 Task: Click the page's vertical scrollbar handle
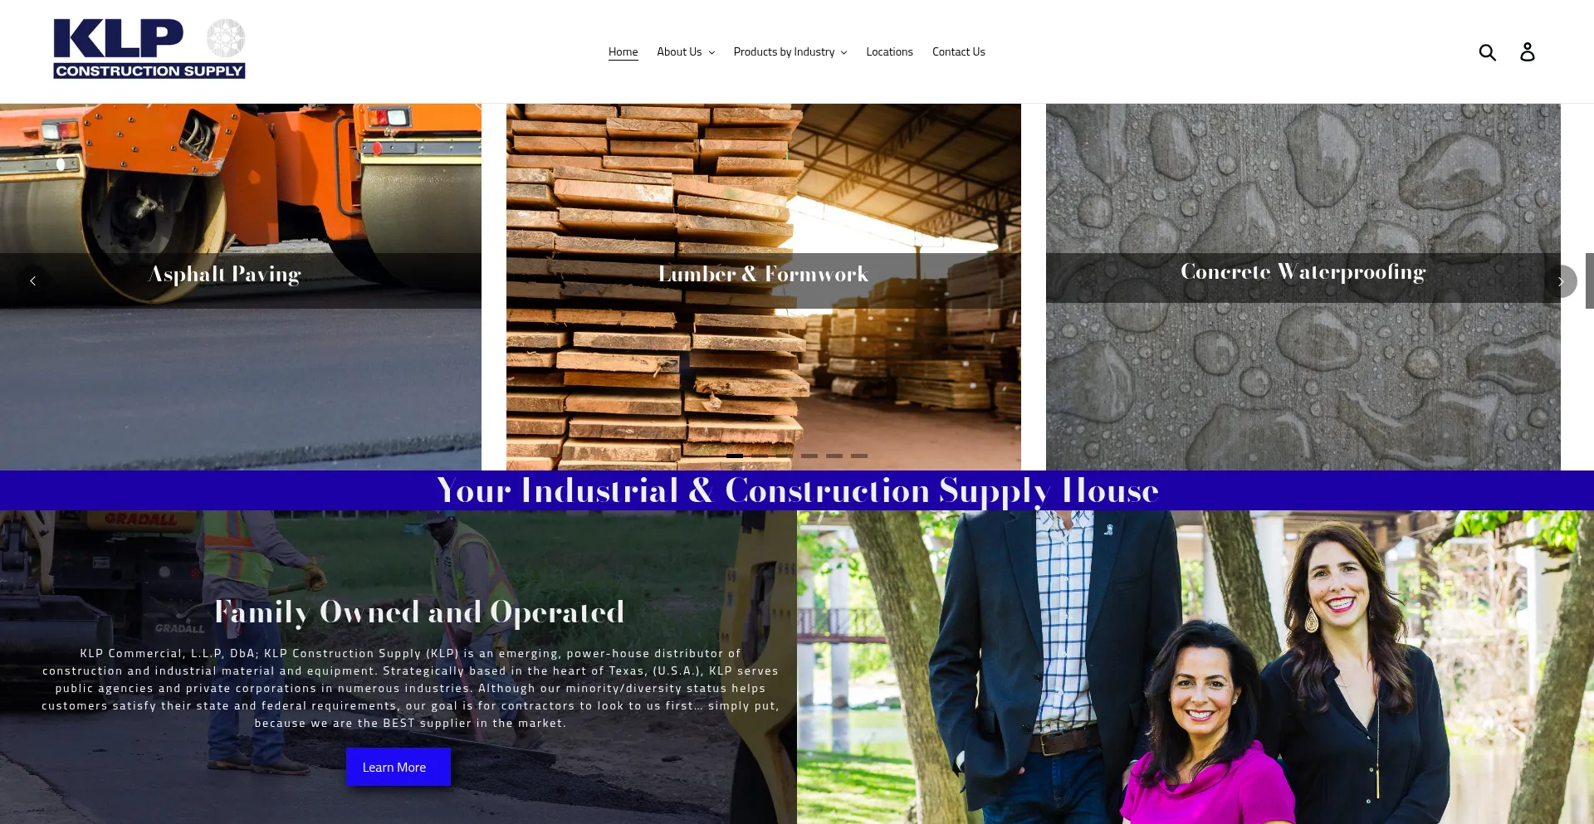[x=1590, y=280]
